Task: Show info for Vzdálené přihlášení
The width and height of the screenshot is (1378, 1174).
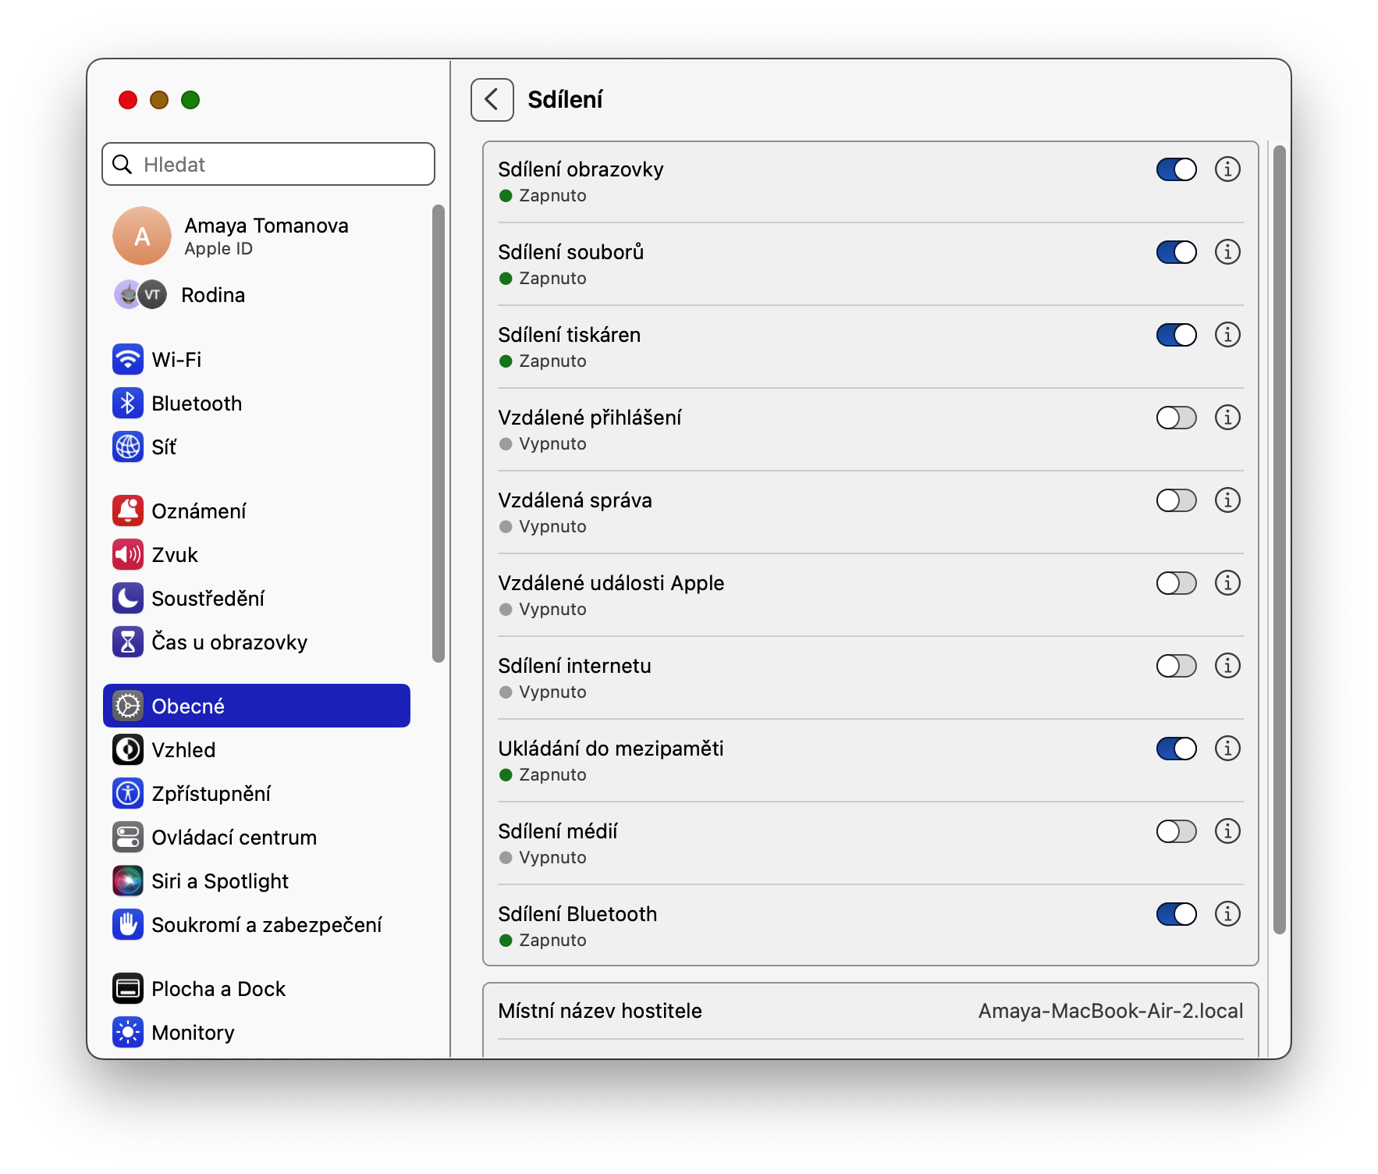Action: point(1227,418)
